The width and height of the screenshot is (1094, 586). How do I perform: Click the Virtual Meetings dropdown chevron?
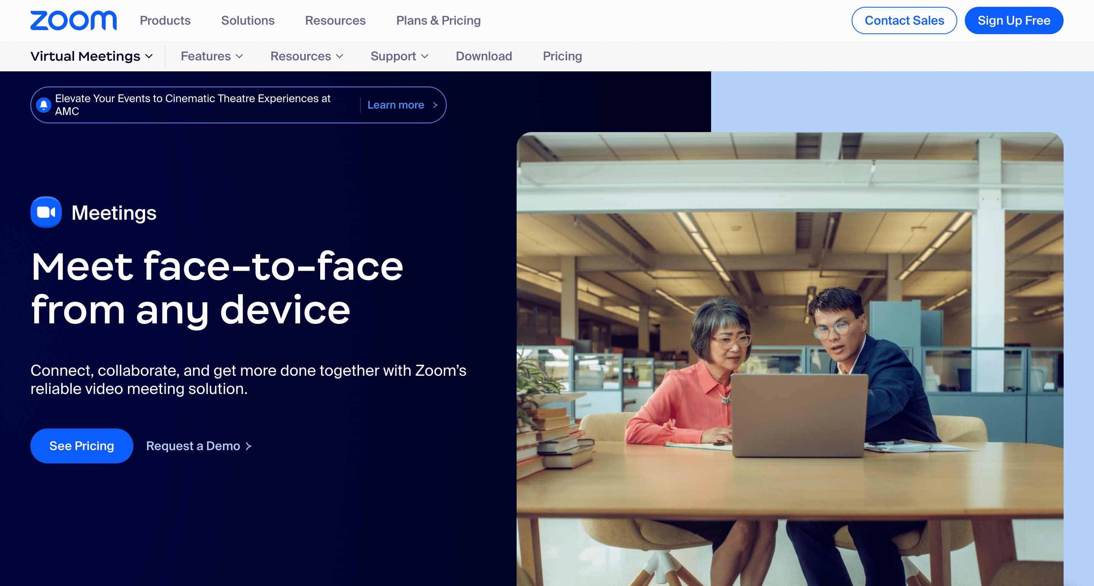(x=149, y=56)
